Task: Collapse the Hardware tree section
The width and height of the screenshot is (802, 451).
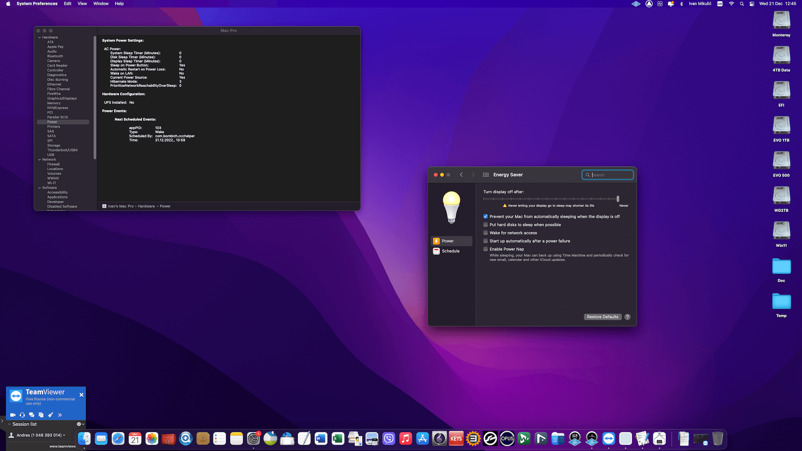Action: click(x=40, y=38)
